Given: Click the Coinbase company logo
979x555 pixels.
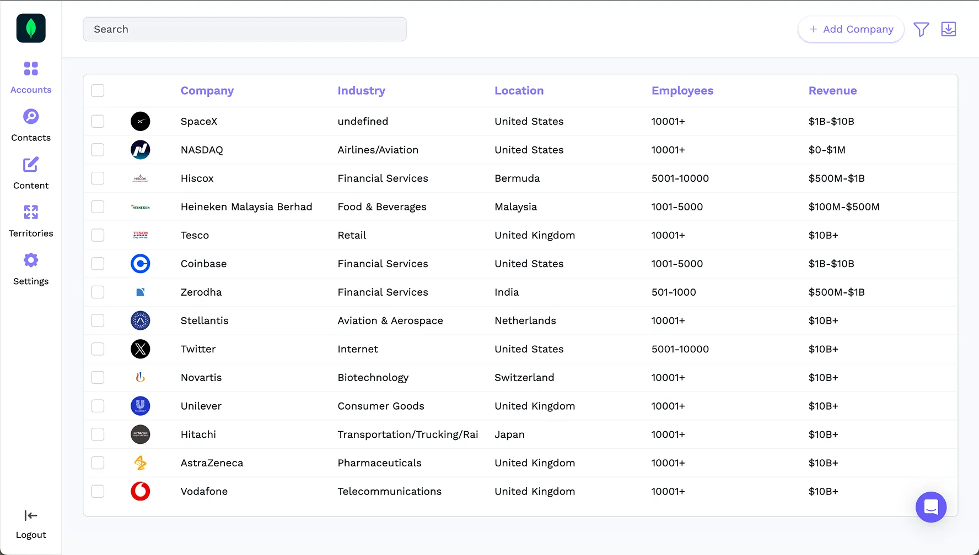Looking at the screenshot, I should [141, 264].
